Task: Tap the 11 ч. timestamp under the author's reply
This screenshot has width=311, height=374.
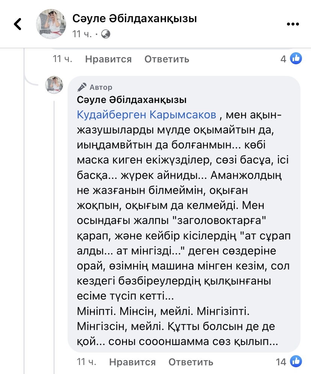Action: tap(87, 362)
